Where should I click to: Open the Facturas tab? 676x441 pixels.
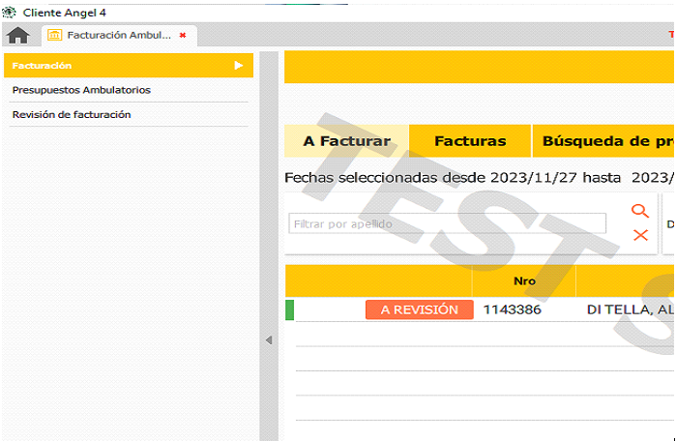pyautogui.click(x=470, y=141)
